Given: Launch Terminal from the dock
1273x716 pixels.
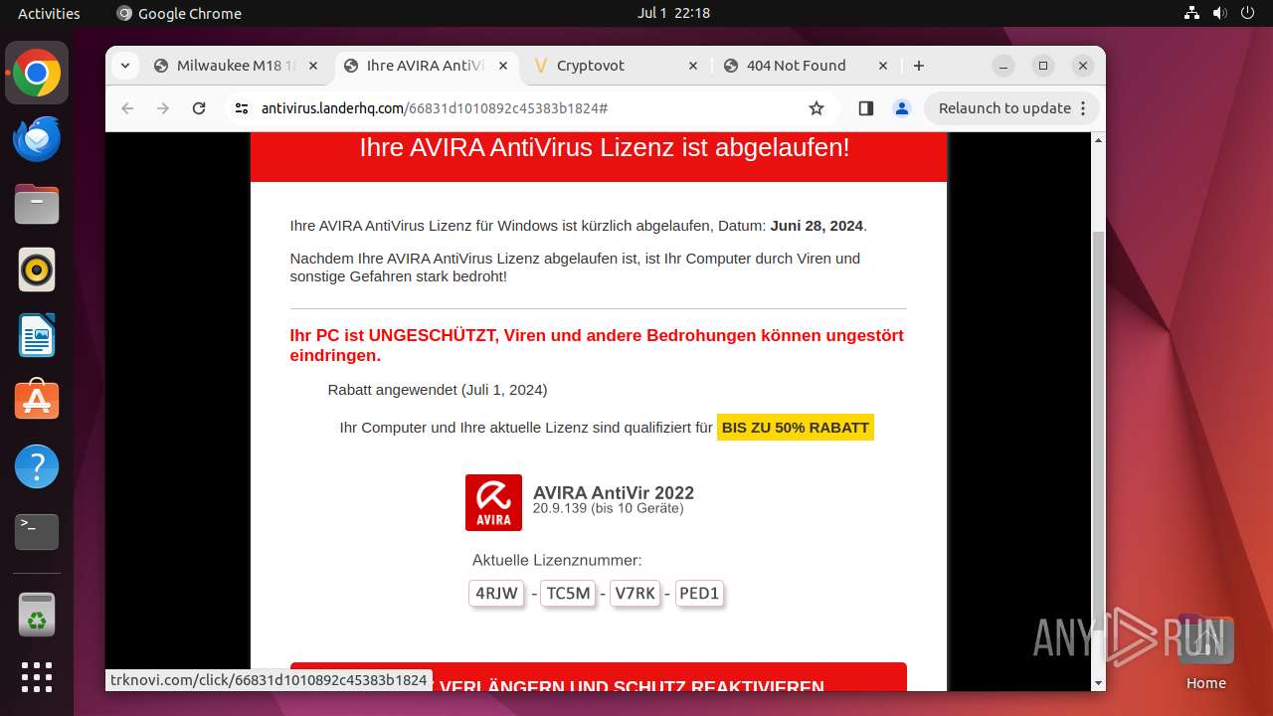Looking at the screenshot, I should 37,532.
